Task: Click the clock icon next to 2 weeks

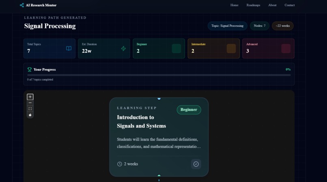Action: pyautogui.click(x=120, y=164)
